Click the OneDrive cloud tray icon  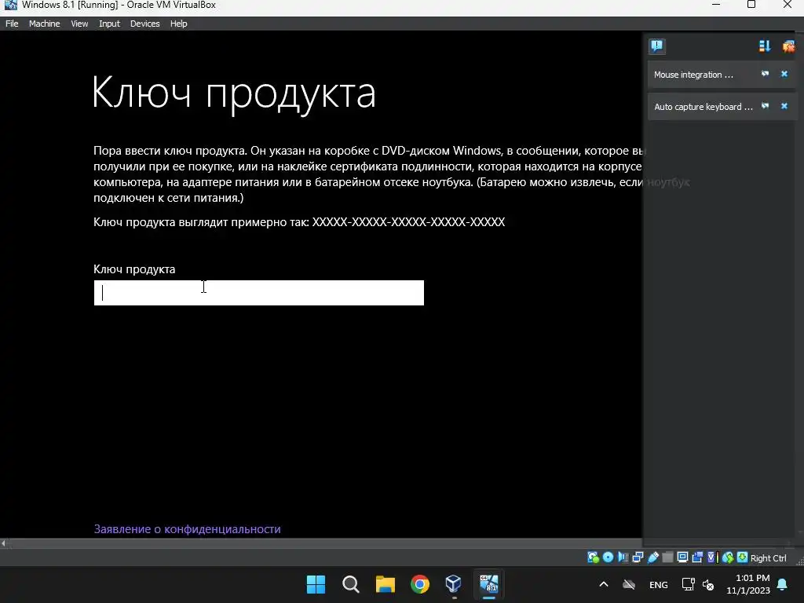(x=629, y=584)
